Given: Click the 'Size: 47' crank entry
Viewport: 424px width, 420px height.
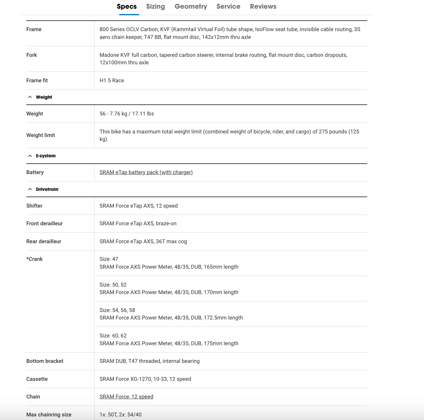Looking at the screenshot, I should coord(109,259).
